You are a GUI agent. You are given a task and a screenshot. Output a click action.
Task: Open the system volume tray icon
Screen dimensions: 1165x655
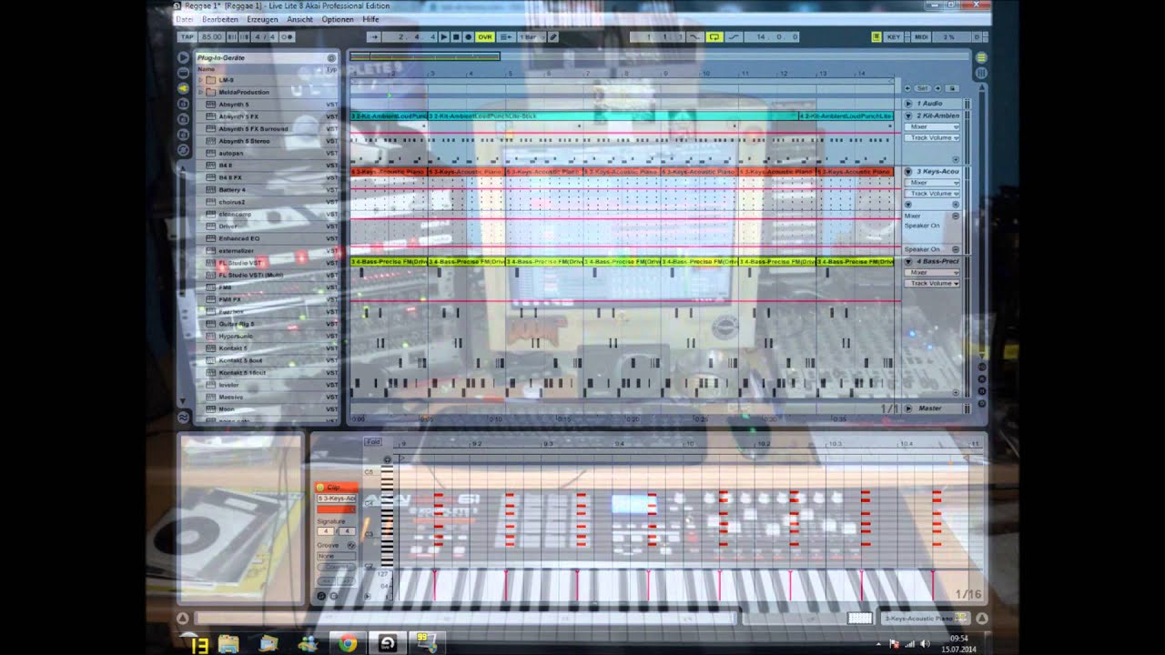925,644
